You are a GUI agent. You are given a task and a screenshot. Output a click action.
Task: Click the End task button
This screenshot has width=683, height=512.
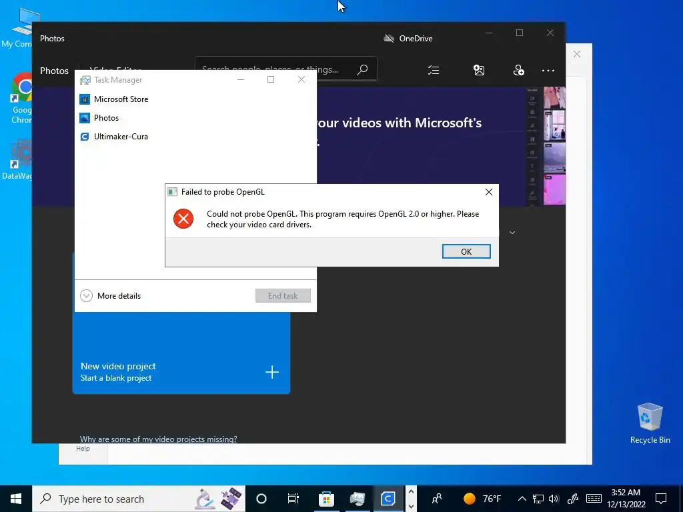pyautogui.click(x=283, y=296)
